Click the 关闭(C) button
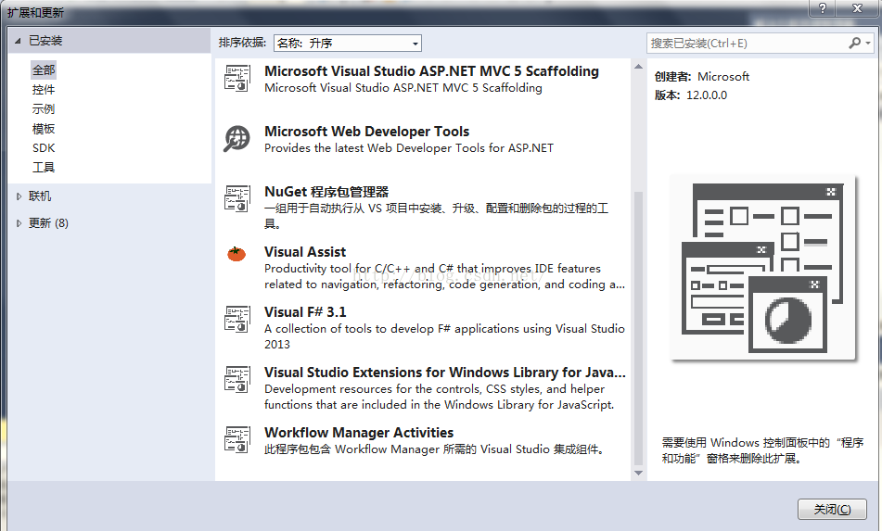 coord(833,509)
